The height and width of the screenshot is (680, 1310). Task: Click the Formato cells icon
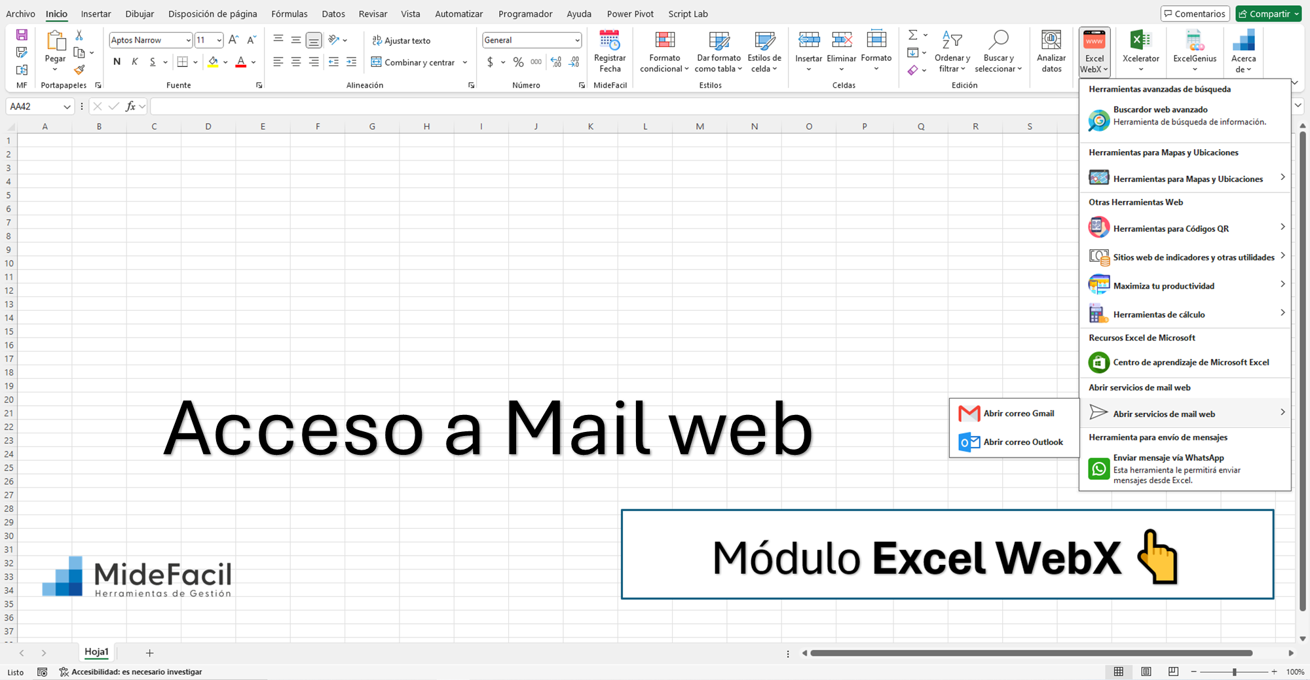click(876, 41)
